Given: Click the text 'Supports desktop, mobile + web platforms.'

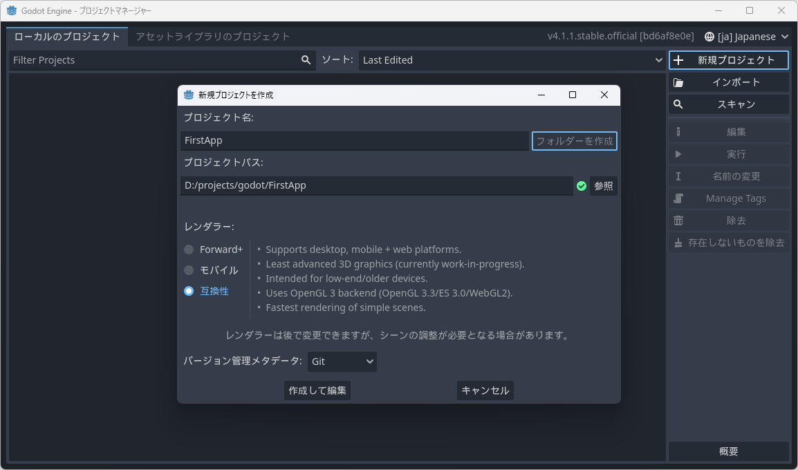Looking at the screenshot, I should pyautogui.click(x=363, y=250).
